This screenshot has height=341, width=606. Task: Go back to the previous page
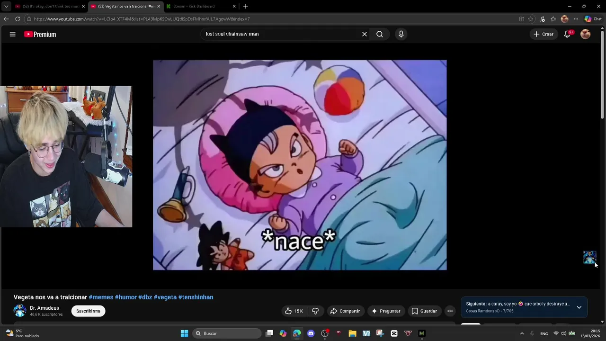coord(6,19)
